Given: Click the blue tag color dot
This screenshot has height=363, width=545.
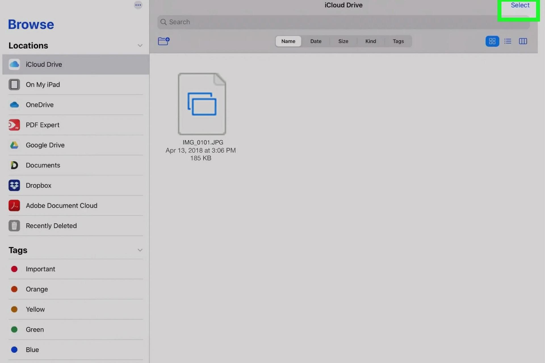Looking at the screenshot, I should 14,350.
